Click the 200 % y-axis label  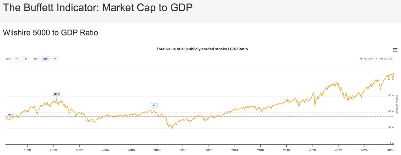coord(389,80)
